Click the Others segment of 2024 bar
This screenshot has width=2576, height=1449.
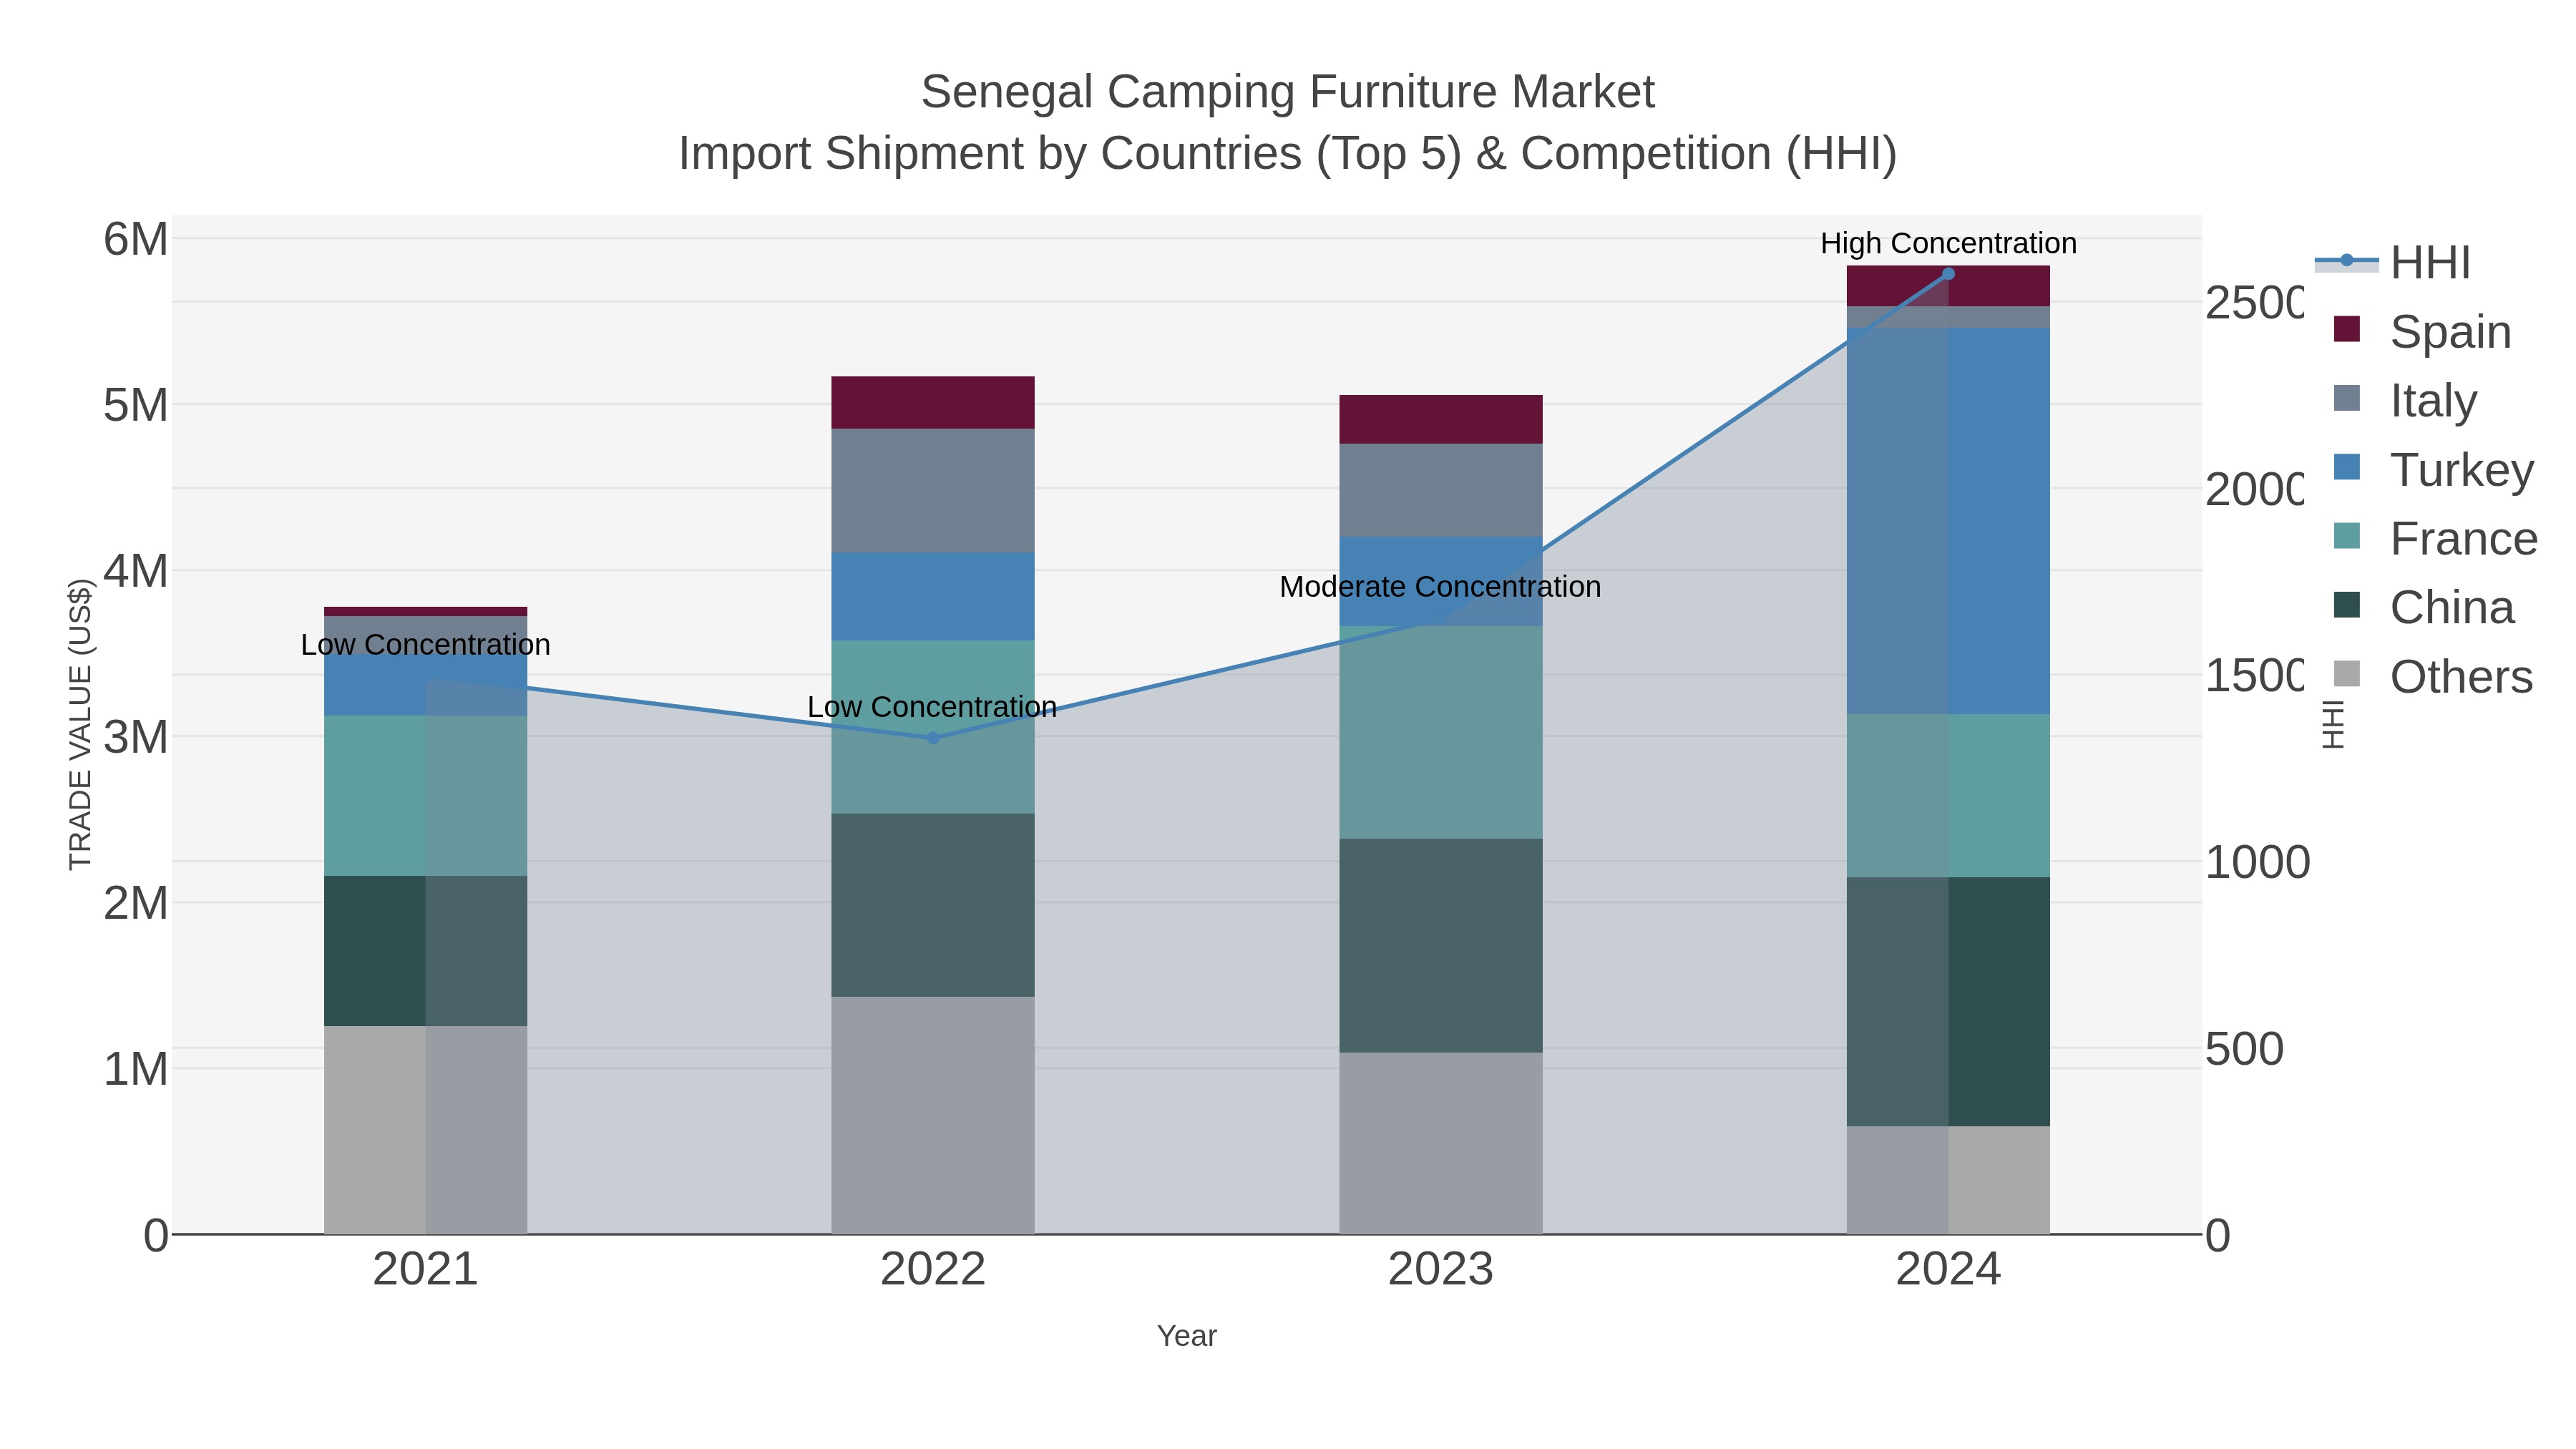click(1948, 1180)
